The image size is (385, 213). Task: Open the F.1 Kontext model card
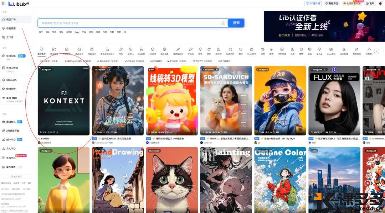[x=63, y=100]
